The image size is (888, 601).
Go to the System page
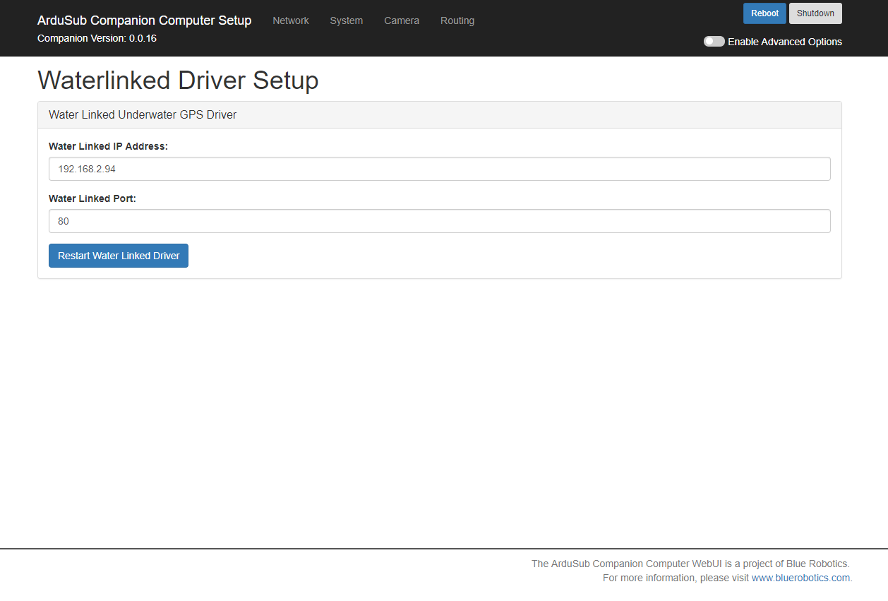pos(346,20)
